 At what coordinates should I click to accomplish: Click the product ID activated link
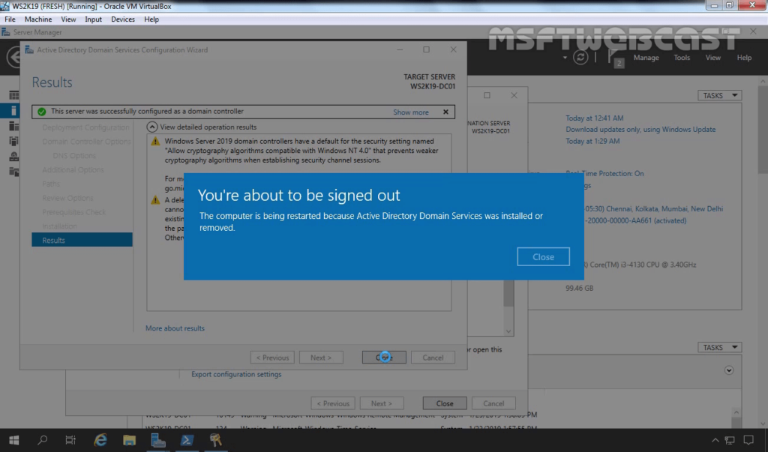[635, 220]
